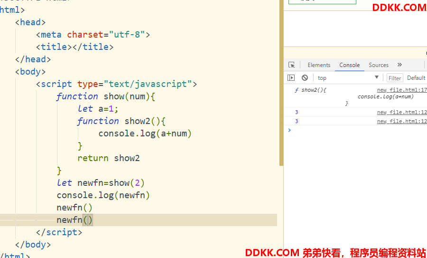
Task: Open the first new_file.html:12 source link
Action: (402, 112)
